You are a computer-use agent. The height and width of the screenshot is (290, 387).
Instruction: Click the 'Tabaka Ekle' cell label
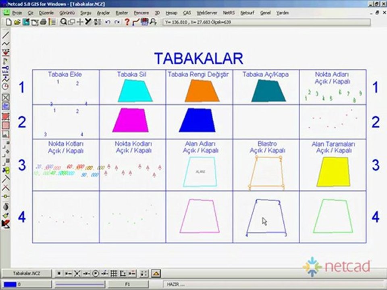click(65, 74)
